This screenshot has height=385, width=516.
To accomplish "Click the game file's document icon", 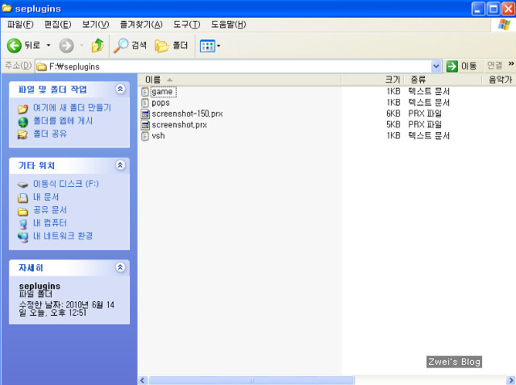I will (x=145, y=92).
